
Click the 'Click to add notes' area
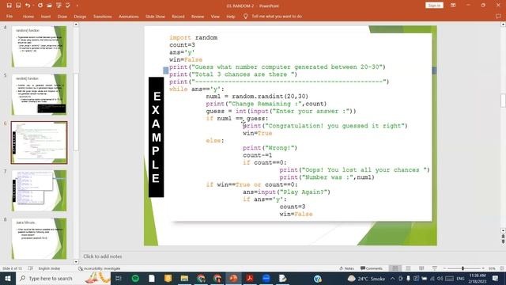[103, 256]
